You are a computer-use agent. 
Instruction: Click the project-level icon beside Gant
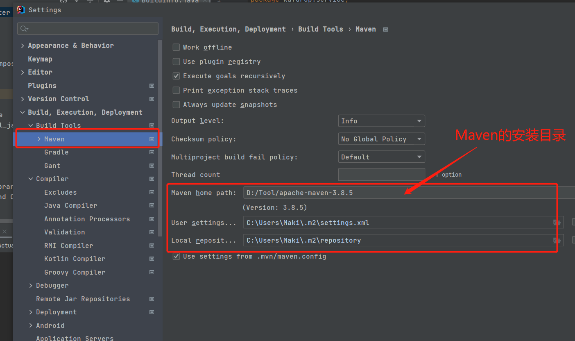coord(152,166)
